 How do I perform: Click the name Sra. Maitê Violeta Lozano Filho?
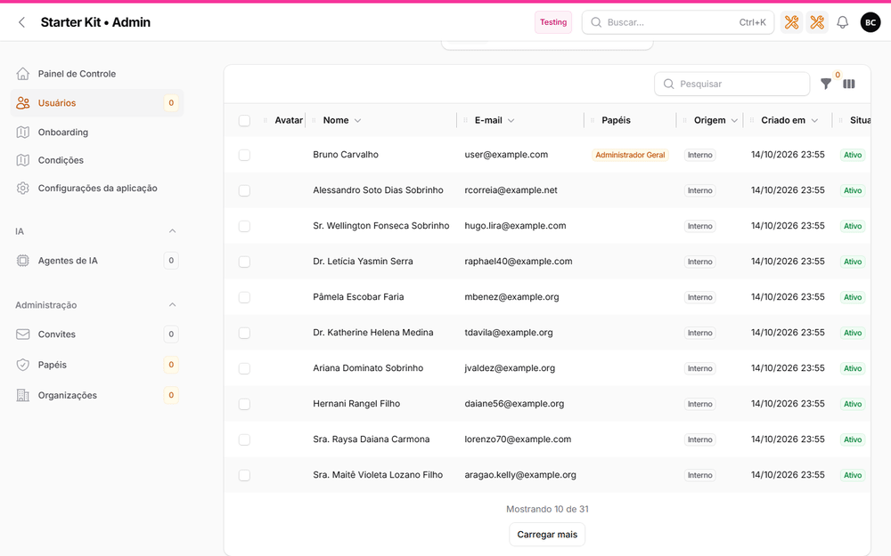pyautogui.click(x=378, y=475)
